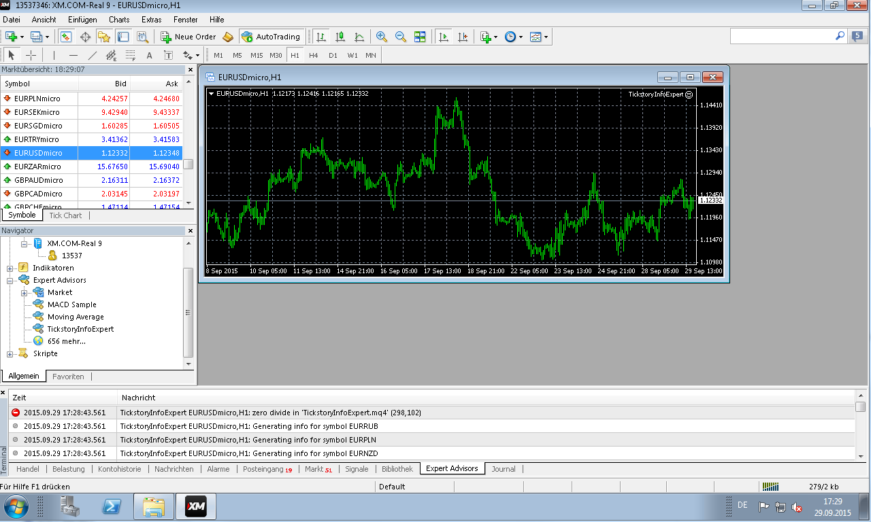The width and height of the screenshot is (871, 522).
Task: Open the Strategy Tester magnifier icon
Action: pos(142,37)
